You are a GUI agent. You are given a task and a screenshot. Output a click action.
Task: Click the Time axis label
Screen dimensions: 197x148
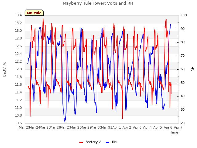[174, 132]
